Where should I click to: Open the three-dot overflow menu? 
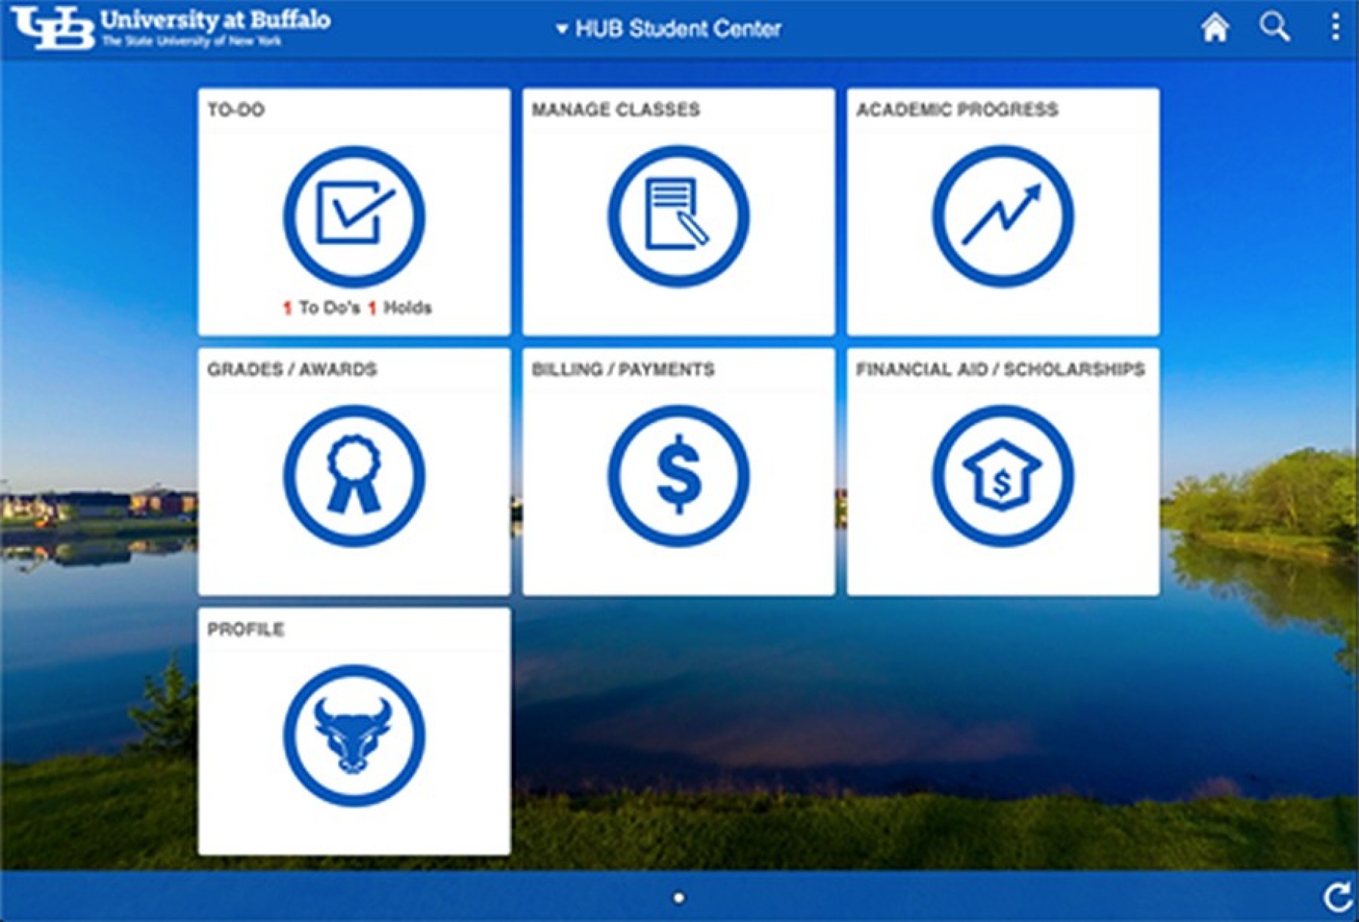[x=1333, y=27]
